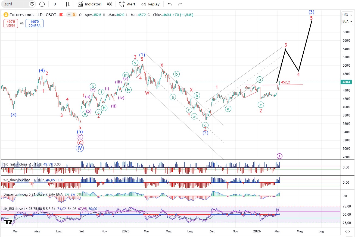Open the indicator templates grid icon

pyautogui.click(x=109, y=4)
